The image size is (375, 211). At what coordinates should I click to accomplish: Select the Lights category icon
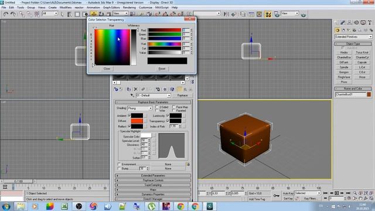pos(349,30)
